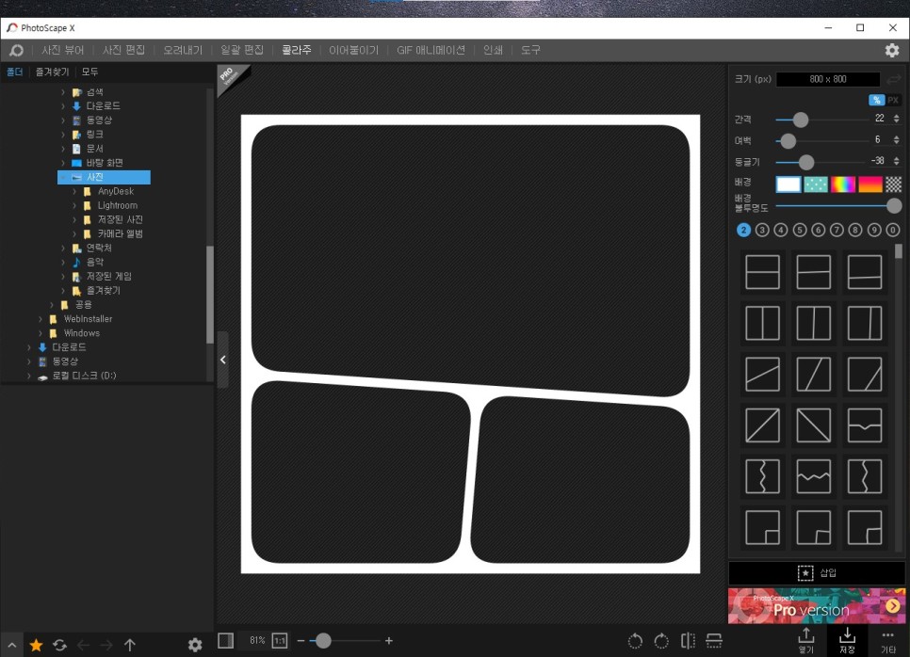Viewport: 910px width, 657px height.
Task: Click the 삽입 insert button
Action: (817, 573)
